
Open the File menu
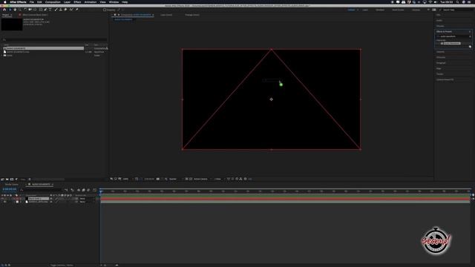click(31, 1)
